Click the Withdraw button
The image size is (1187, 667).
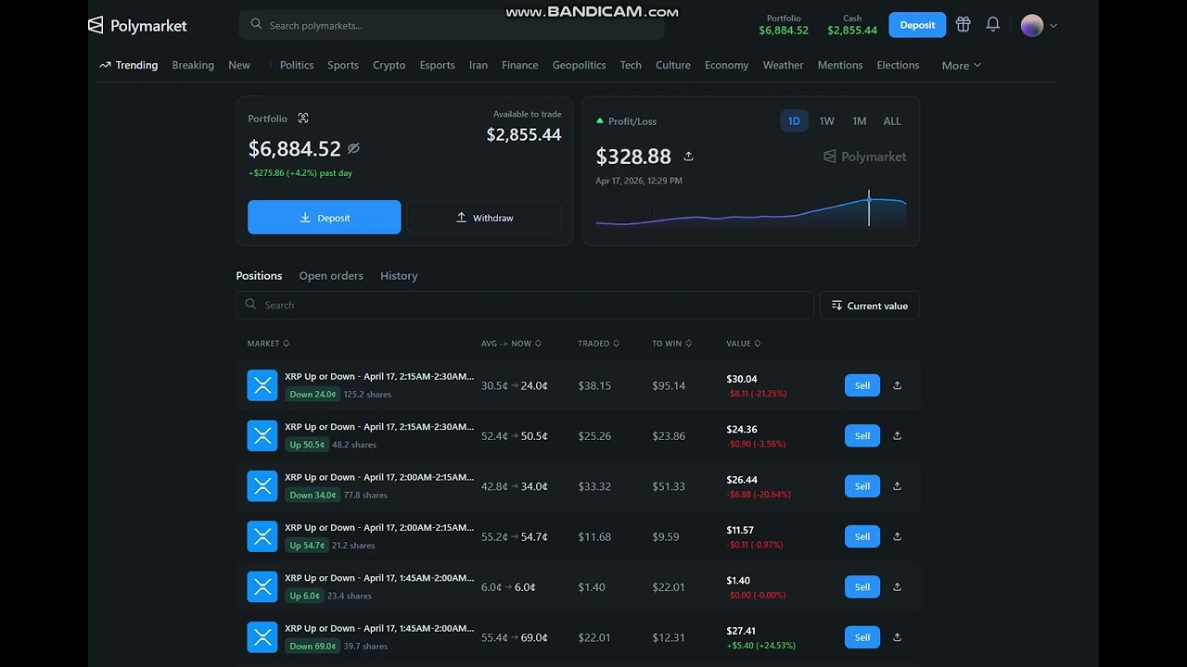click(x=484, y=218)
